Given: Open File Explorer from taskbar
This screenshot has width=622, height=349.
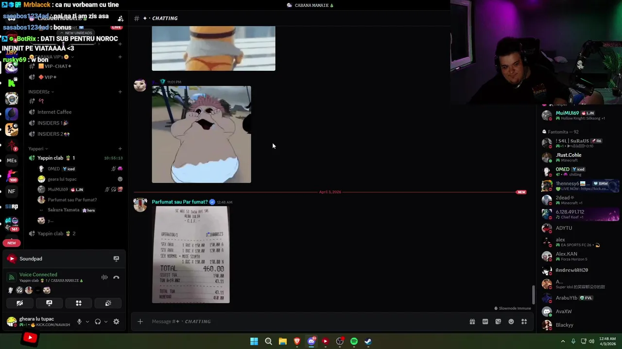Looking at the screenshot, I should coord(282,341).
